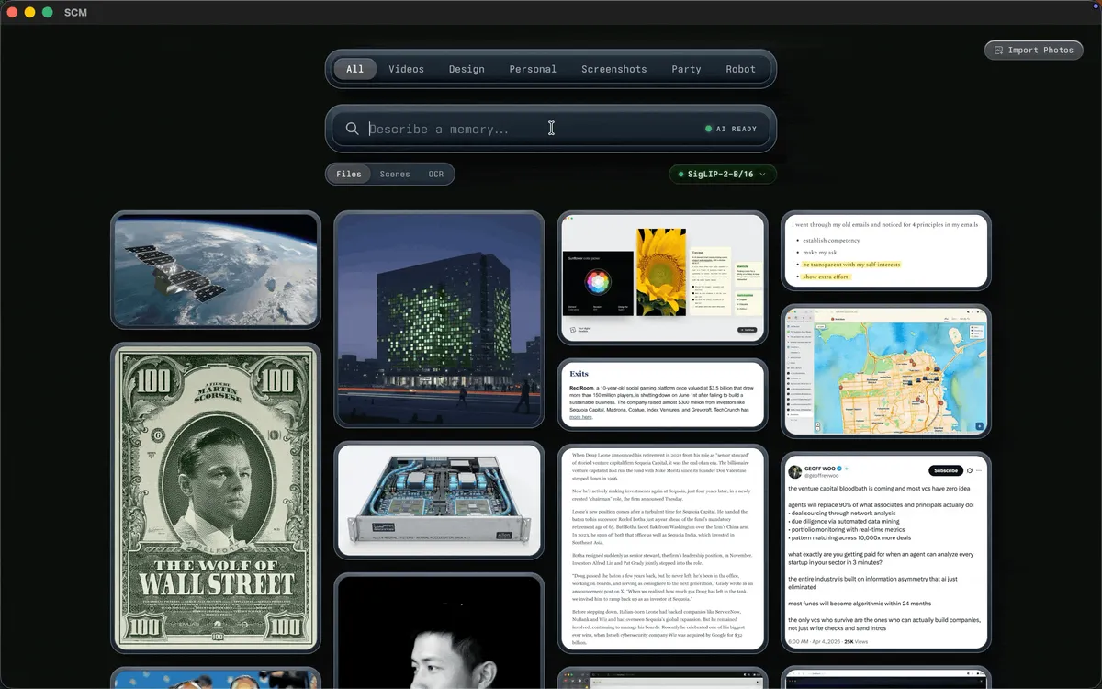Open the night building with green windows photo
The height and width of the screenshot is (689, 1102).
click(x=439, y=320)
